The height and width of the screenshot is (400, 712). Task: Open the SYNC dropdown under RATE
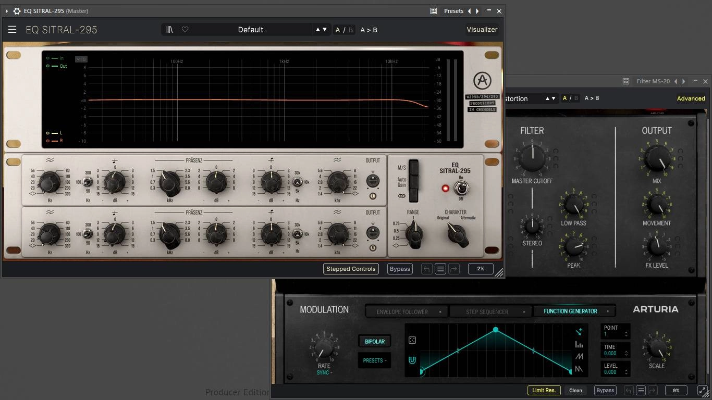point(324,372)
